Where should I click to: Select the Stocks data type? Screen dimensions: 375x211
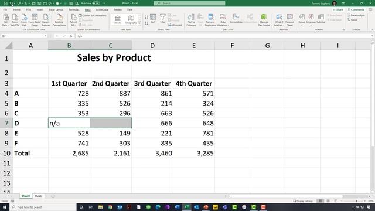(x=118, y=20)
